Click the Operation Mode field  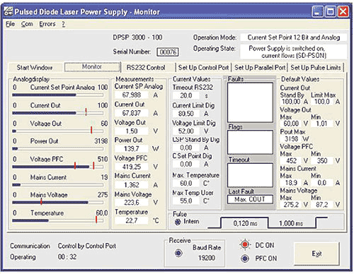294,37
